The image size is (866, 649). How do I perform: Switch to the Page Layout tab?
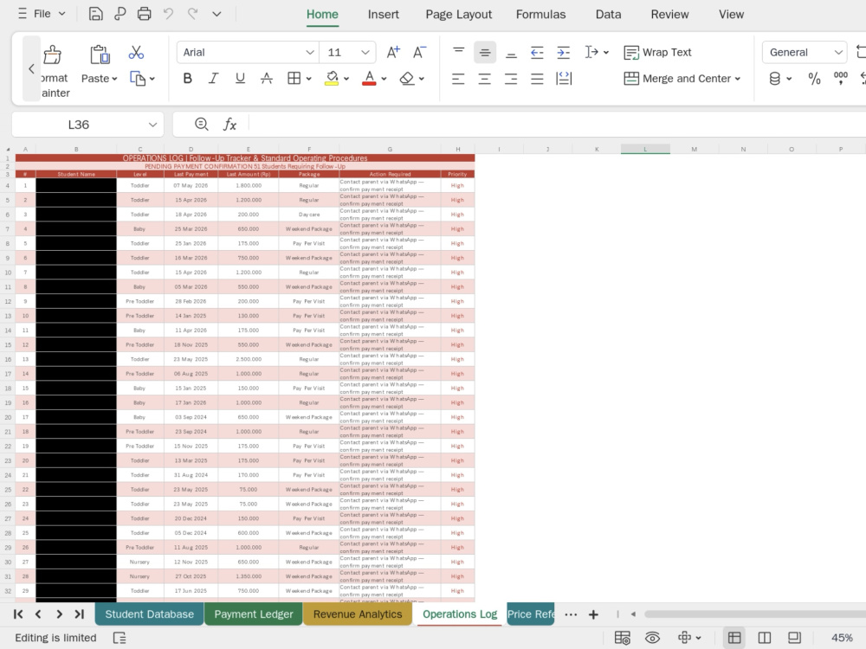point(458,15)
